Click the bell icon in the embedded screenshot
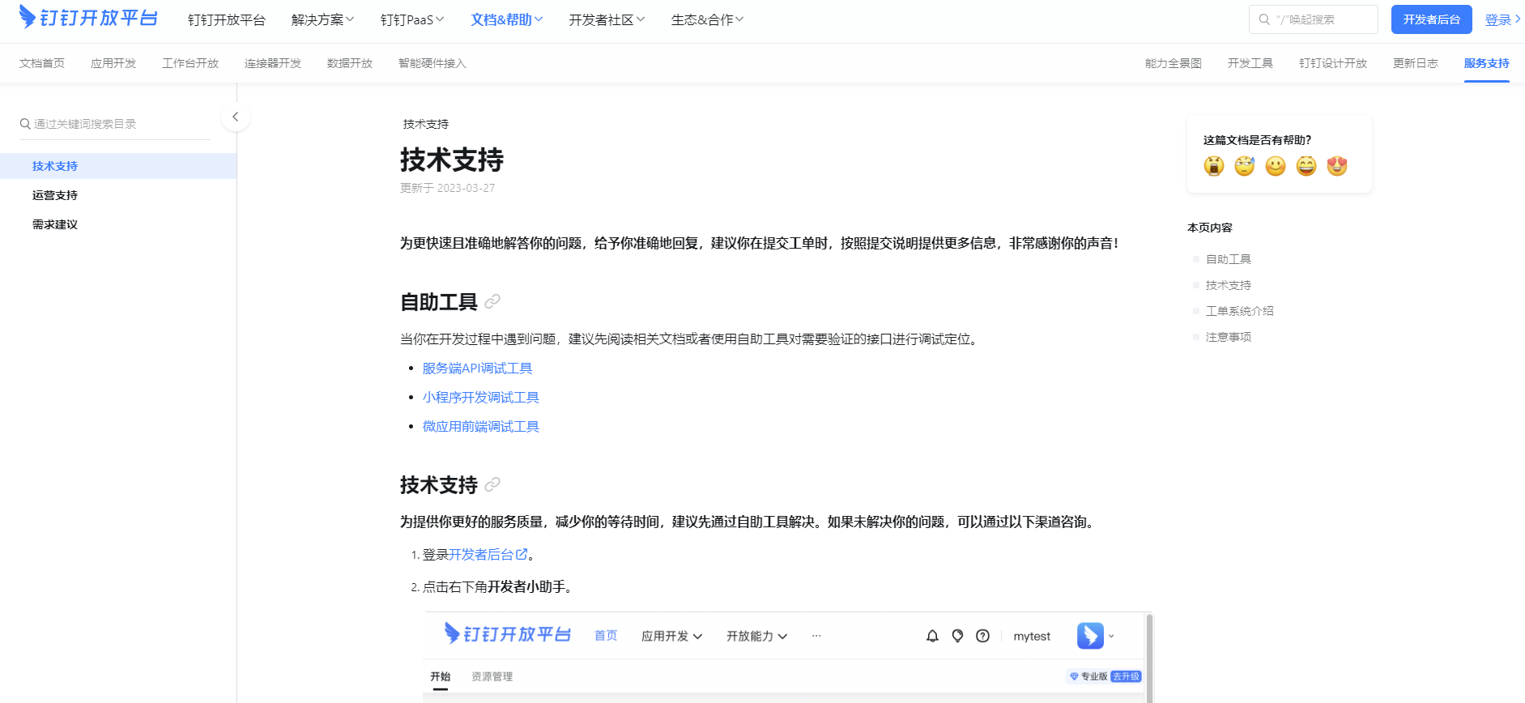This screenshot has width=1525, height=703. click(x=932, y=636)
